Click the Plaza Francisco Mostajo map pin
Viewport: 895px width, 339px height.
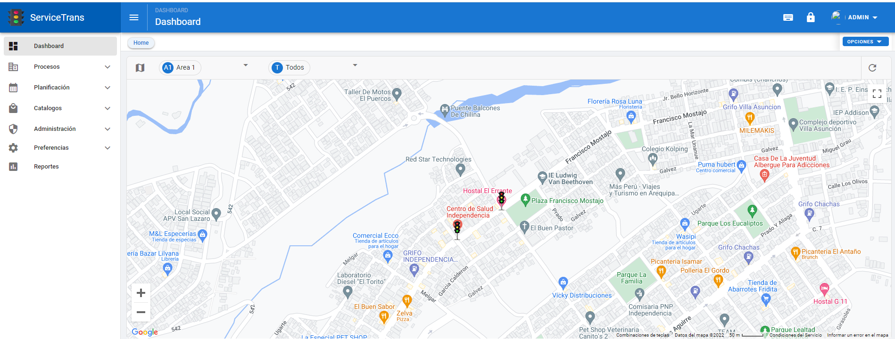[525, 200]
